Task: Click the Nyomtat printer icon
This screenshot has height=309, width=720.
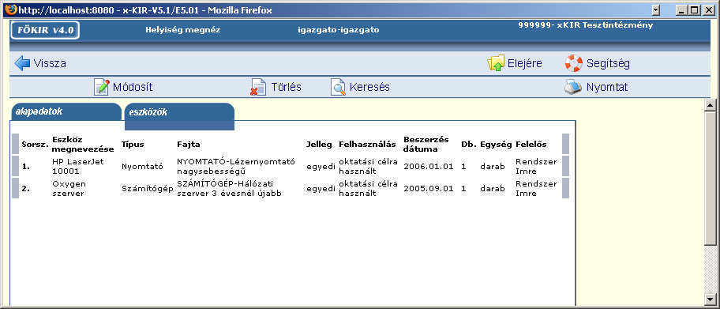Action: tap(573, 87)
